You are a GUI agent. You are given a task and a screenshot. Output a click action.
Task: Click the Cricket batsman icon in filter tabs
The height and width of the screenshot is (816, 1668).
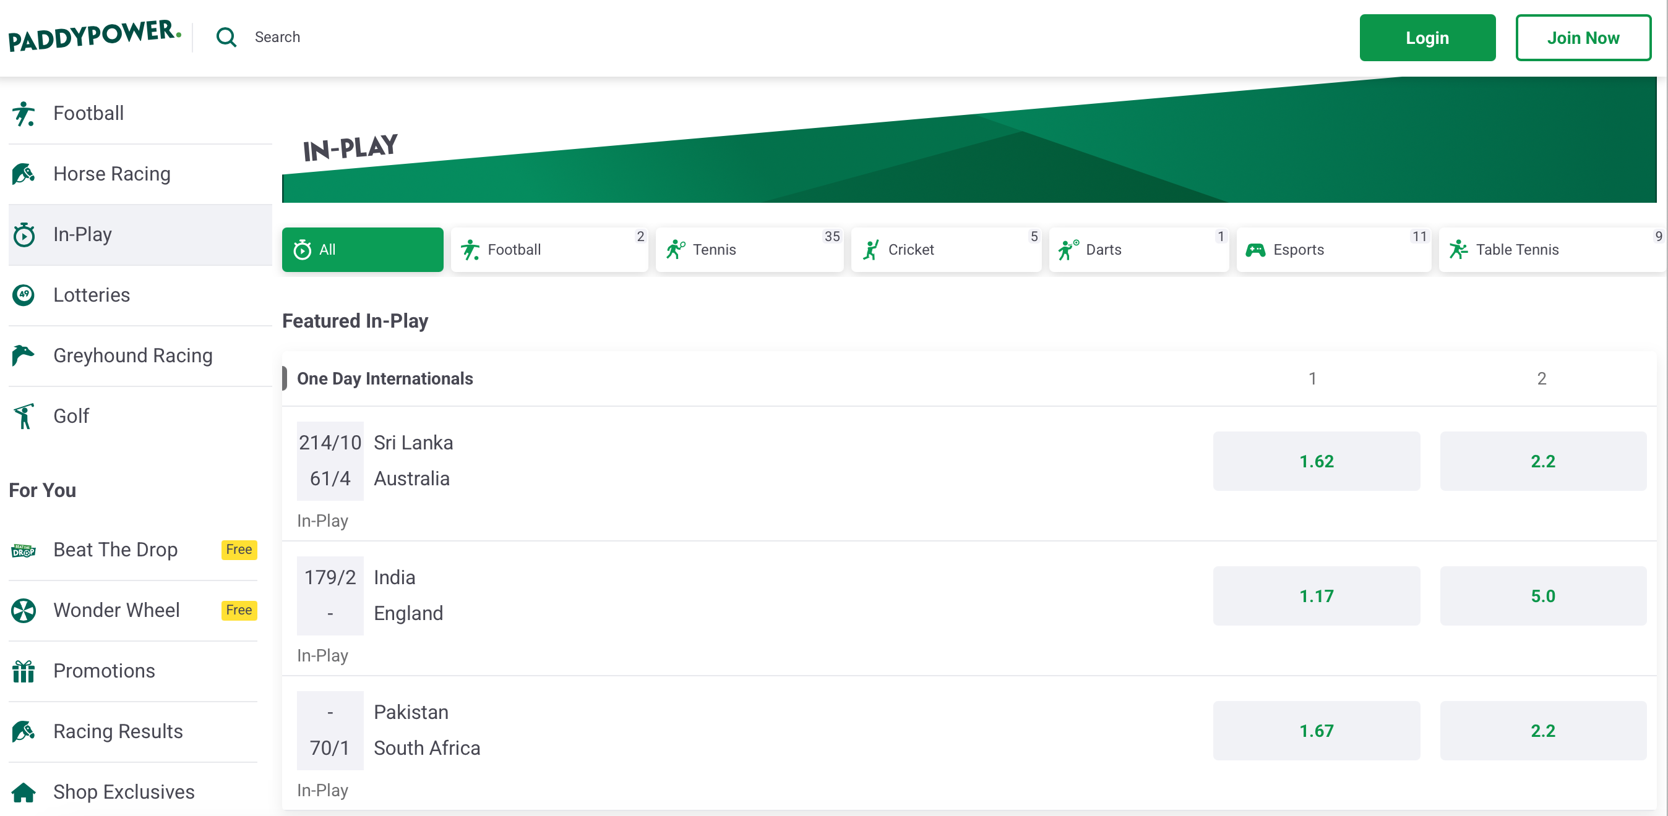[x=871, y=250]
